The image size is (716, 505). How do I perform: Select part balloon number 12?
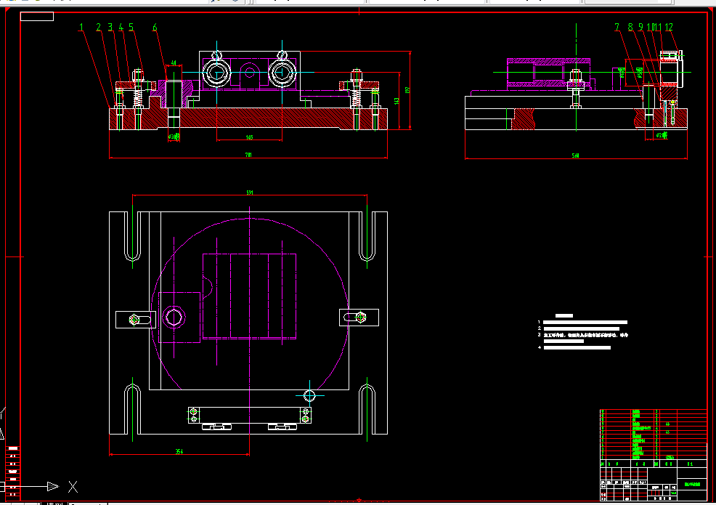pos(669,28)
